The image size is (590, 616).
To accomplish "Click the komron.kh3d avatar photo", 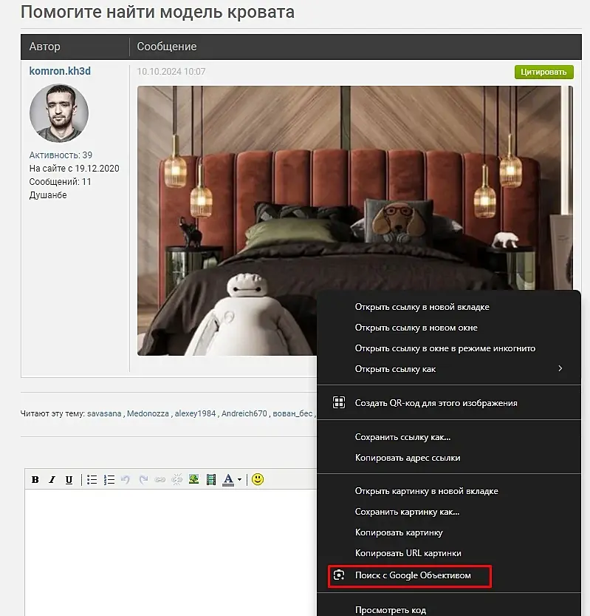I will [59, 113].
